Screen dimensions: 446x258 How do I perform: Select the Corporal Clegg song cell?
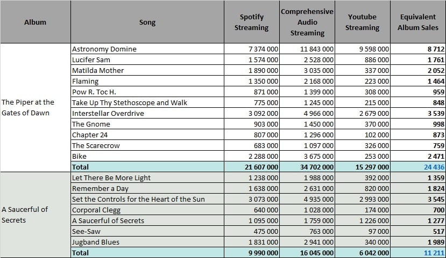pos(147,210)
